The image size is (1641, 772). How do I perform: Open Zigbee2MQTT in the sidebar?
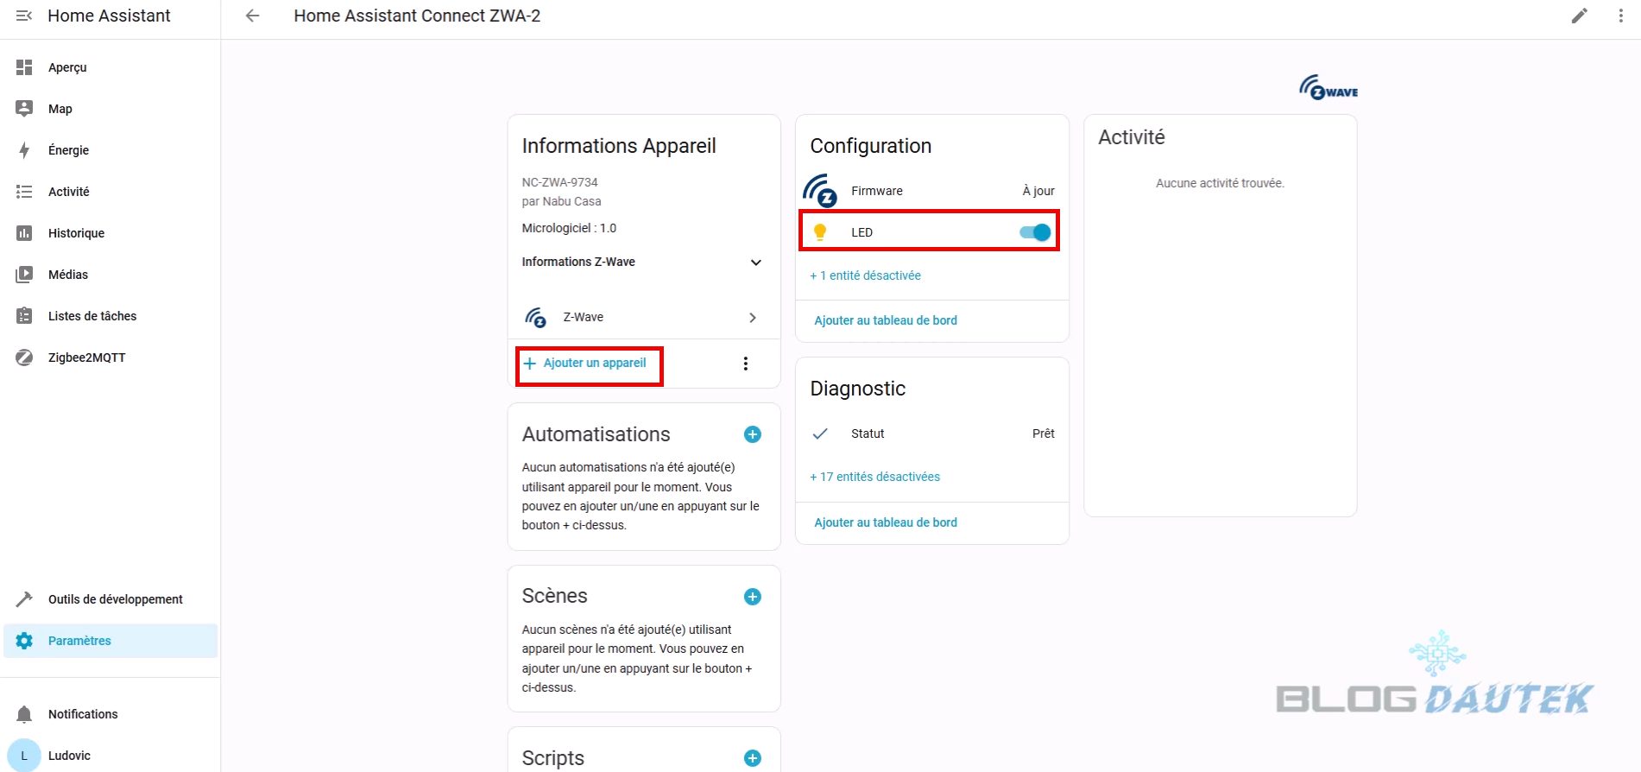pos(86,358)
